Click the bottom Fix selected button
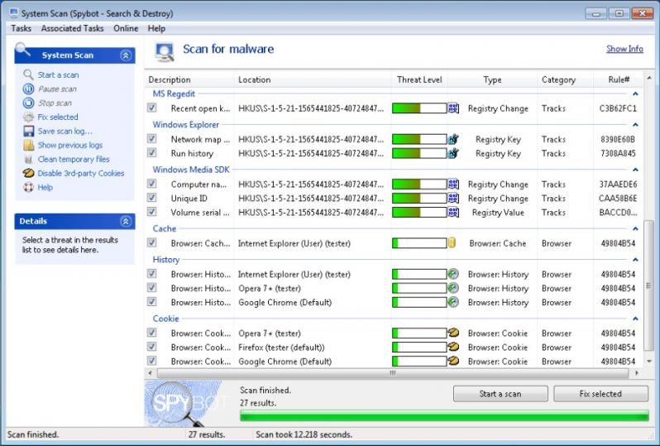Viewport: 660px width, 446px height. (600, 394)
